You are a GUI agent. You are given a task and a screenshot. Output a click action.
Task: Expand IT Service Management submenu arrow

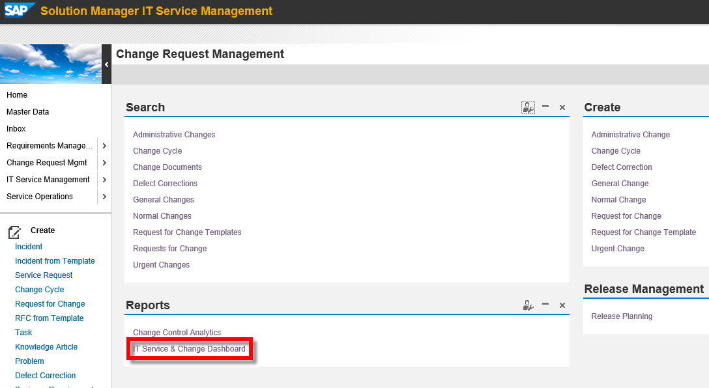tap(104, 180)
